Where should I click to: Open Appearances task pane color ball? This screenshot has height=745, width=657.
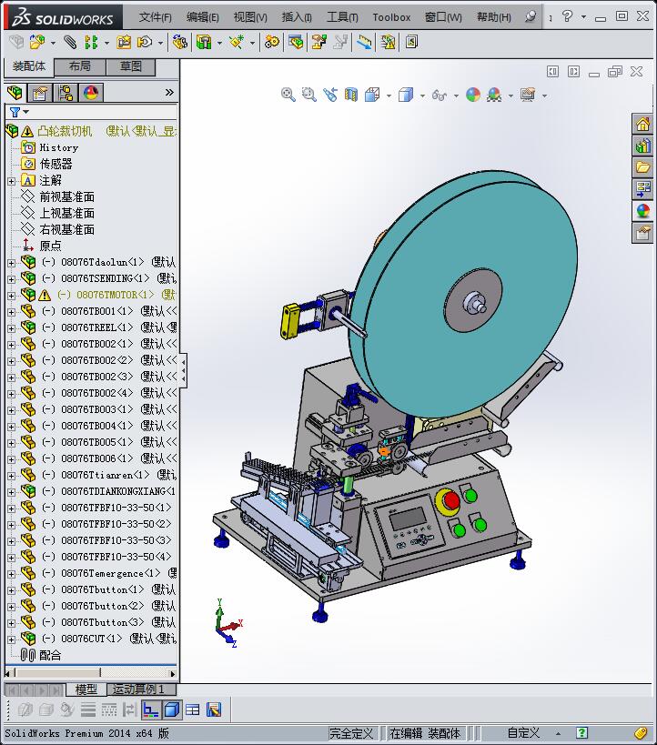click(x=642, y=211)
